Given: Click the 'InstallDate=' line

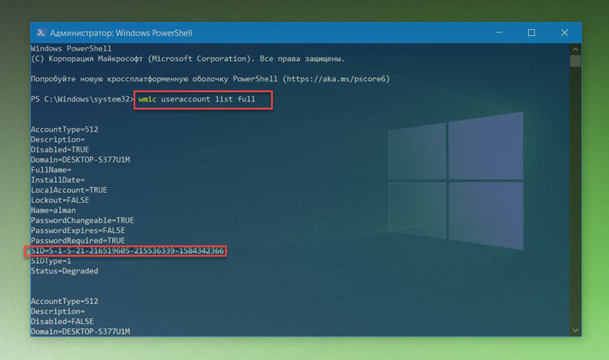Looking at the screenshot, I should (58, 180).
